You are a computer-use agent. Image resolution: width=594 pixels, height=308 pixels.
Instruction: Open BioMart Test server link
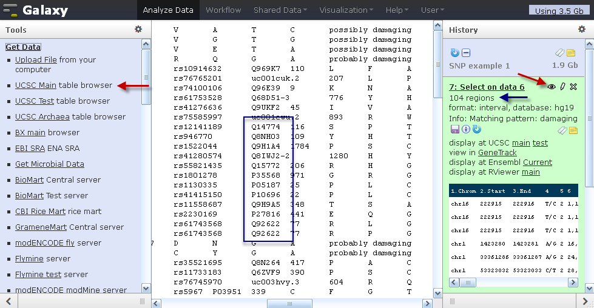30,196
